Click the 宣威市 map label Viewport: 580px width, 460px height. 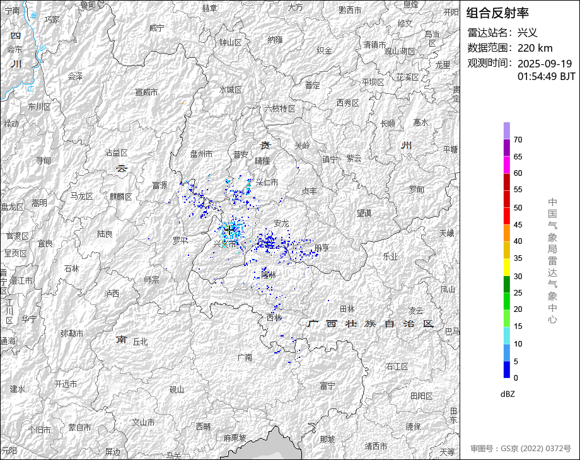click(x=146, y=92)
